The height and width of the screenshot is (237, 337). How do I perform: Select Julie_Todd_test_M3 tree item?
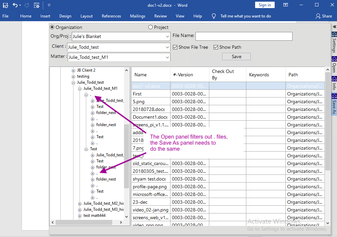click(103, 209)
